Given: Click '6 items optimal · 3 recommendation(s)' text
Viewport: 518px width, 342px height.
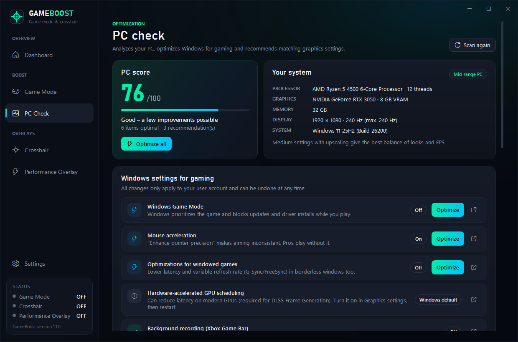Looking at the screenshot, I should (168, 128).
